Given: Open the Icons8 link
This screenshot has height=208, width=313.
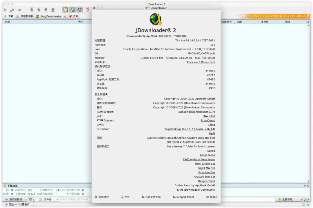Looking at the screenshot, I should 211,151.
